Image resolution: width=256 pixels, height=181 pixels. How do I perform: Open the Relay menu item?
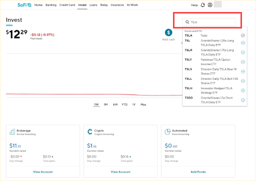pyautogui.click(x=104, y=5)
